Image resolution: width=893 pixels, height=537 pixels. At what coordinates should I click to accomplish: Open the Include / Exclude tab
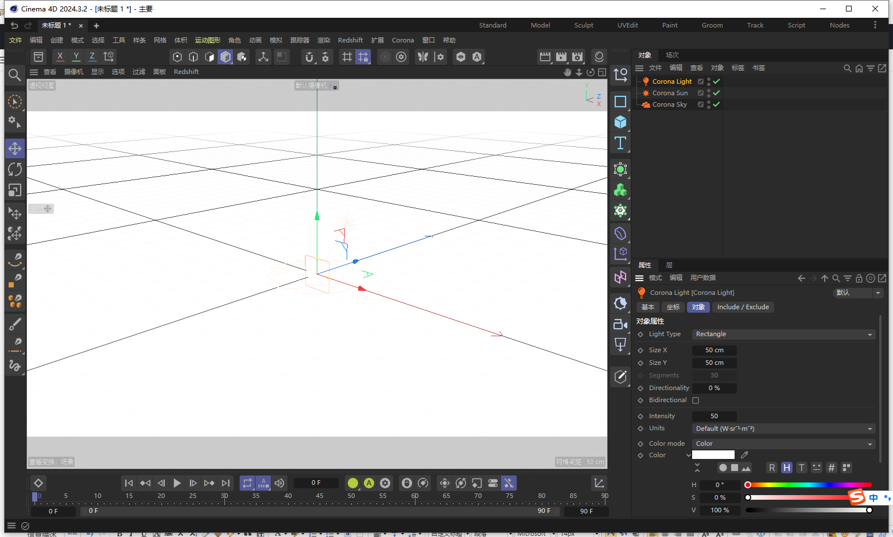(743, 307)
